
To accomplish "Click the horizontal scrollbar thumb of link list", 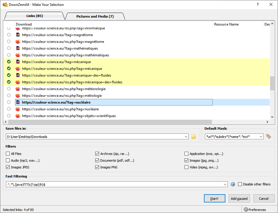I will pos(110,122).
